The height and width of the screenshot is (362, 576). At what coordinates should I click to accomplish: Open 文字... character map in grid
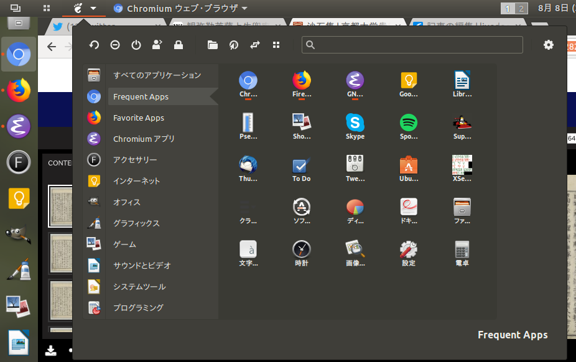click(248, 253)
